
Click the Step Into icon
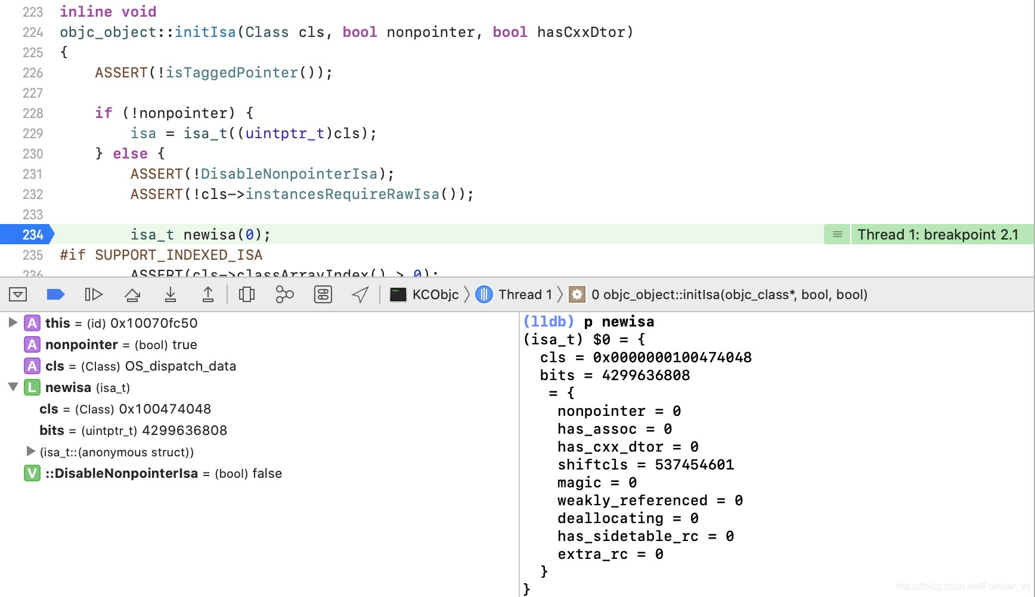tap(171, 294)
